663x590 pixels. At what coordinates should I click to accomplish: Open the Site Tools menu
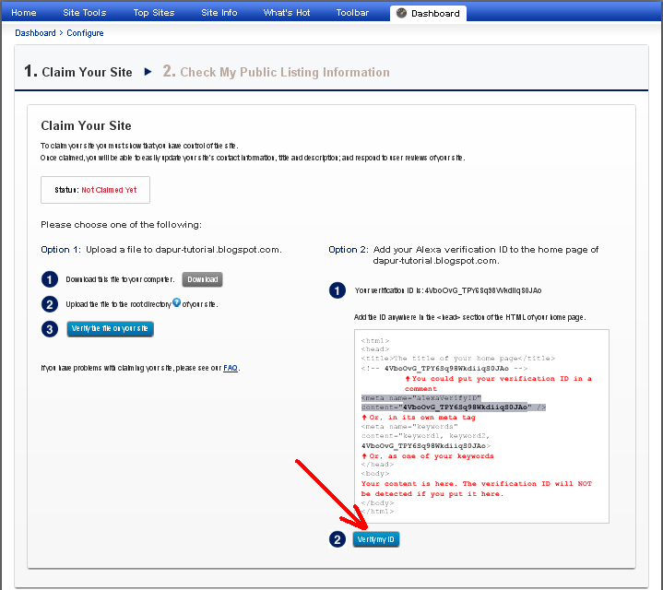(85, 13)
